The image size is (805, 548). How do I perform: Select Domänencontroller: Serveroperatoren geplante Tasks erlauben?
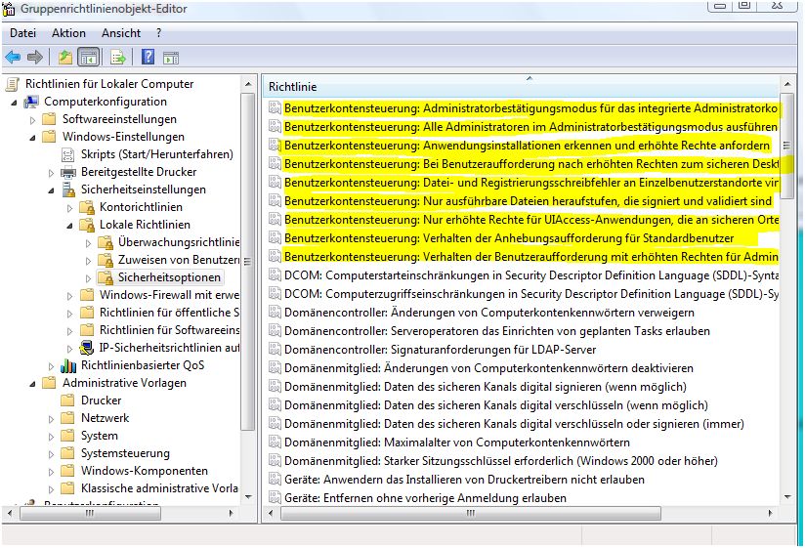click(497, 331)
